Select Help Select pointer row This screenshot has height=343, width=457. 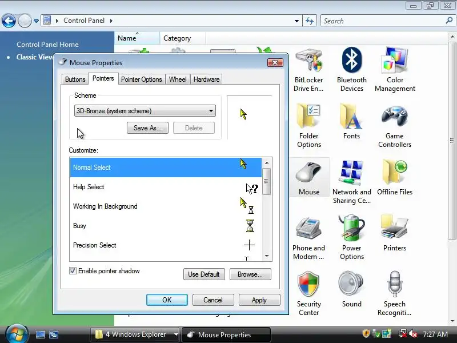click(x=166, y=187)
